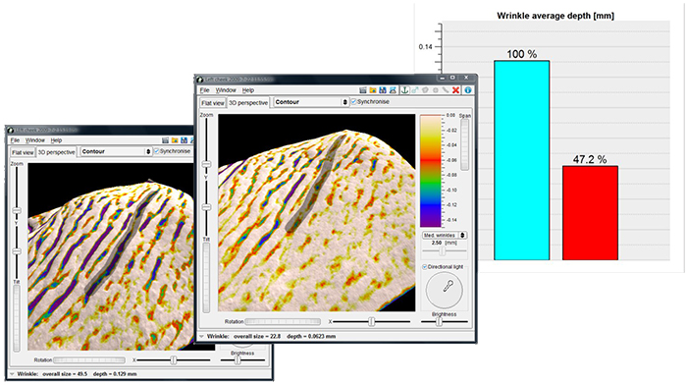Open the Help menu in front window
687x385 pixels.
tap(248, 90)
